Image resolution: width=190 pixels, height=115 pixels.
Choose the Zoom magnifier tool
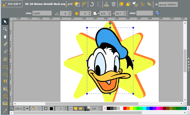click(x=5, y=29)
